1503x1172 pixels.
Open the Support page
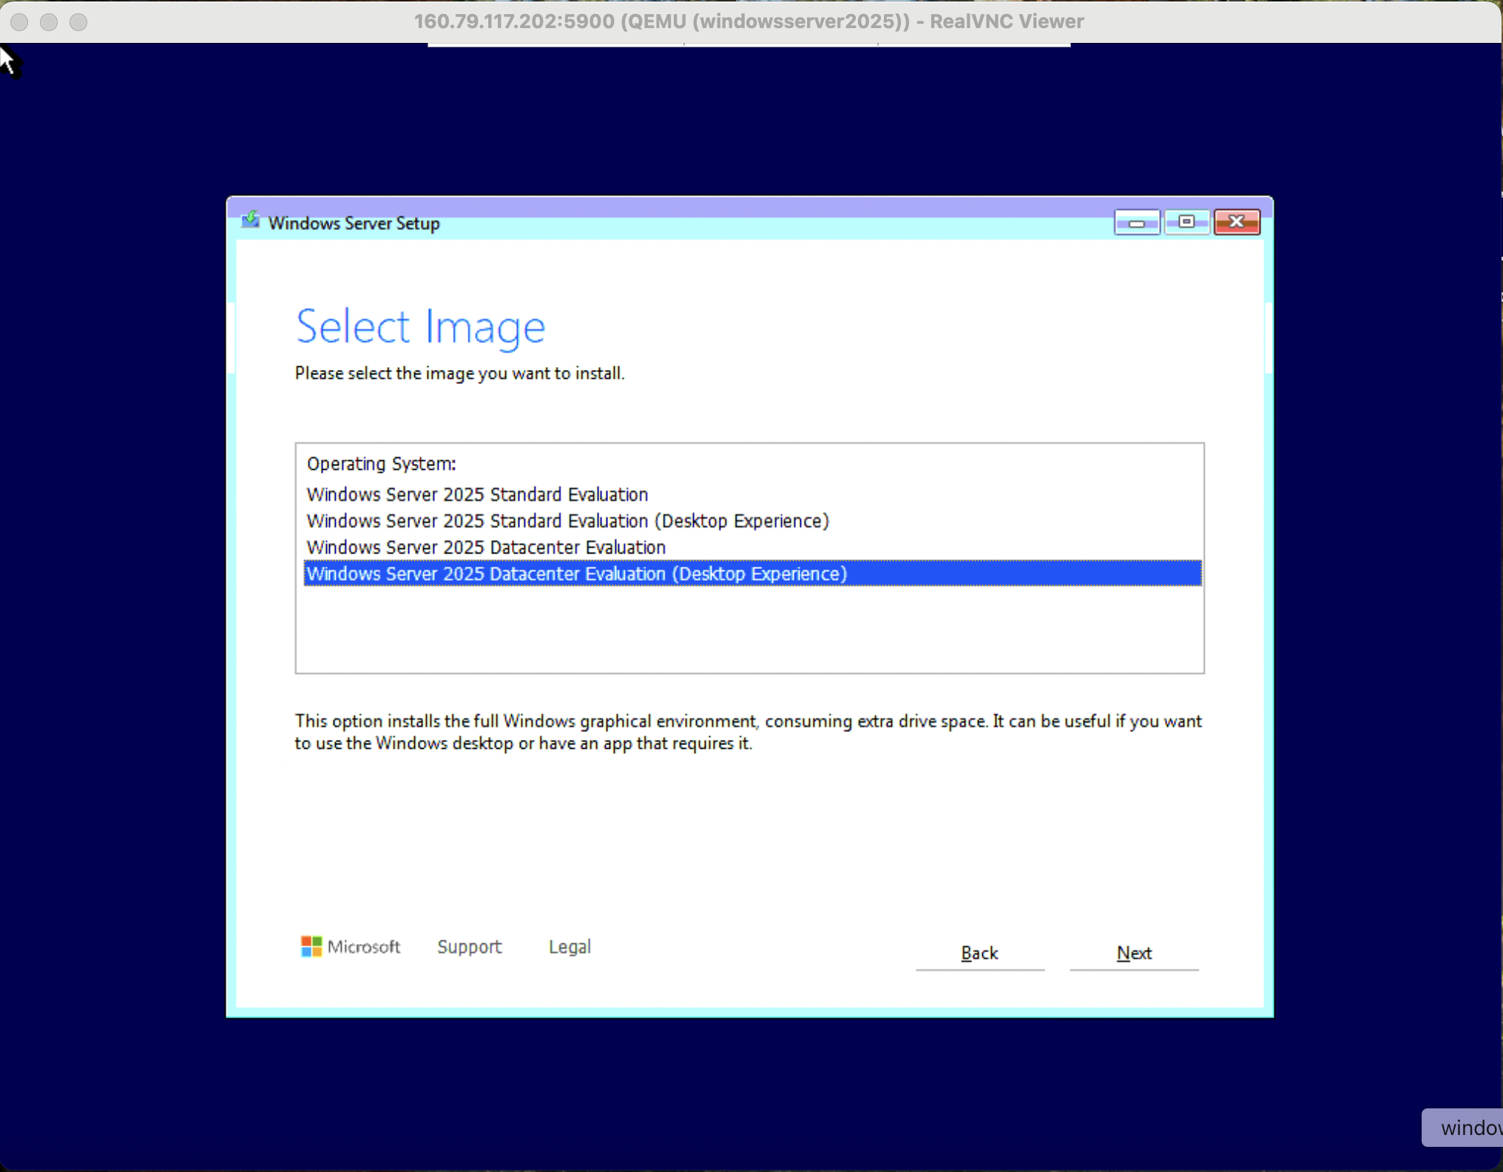click(469, 946)
